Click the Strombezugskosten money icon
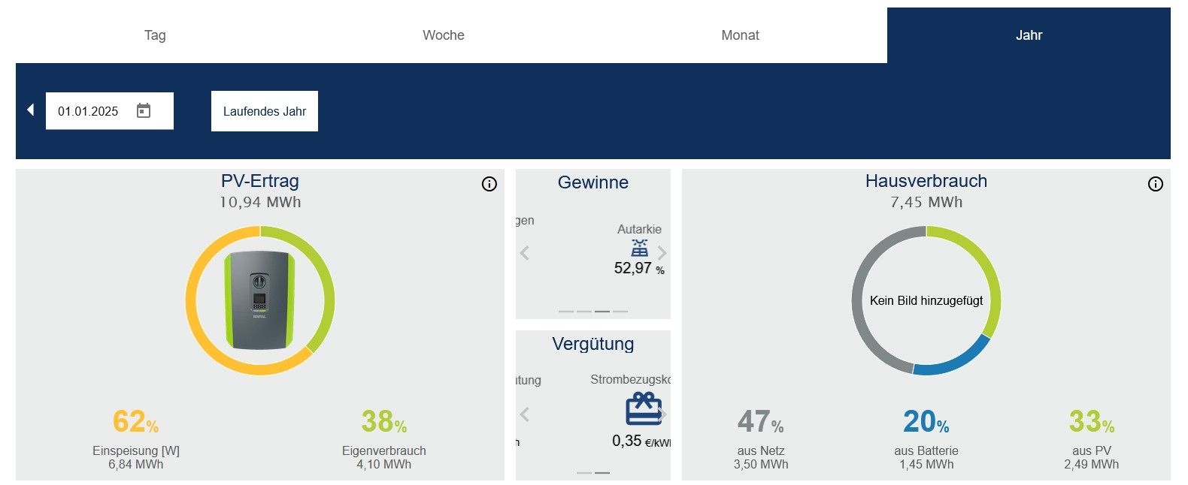Screen dimensions: 1188x485 641,411
